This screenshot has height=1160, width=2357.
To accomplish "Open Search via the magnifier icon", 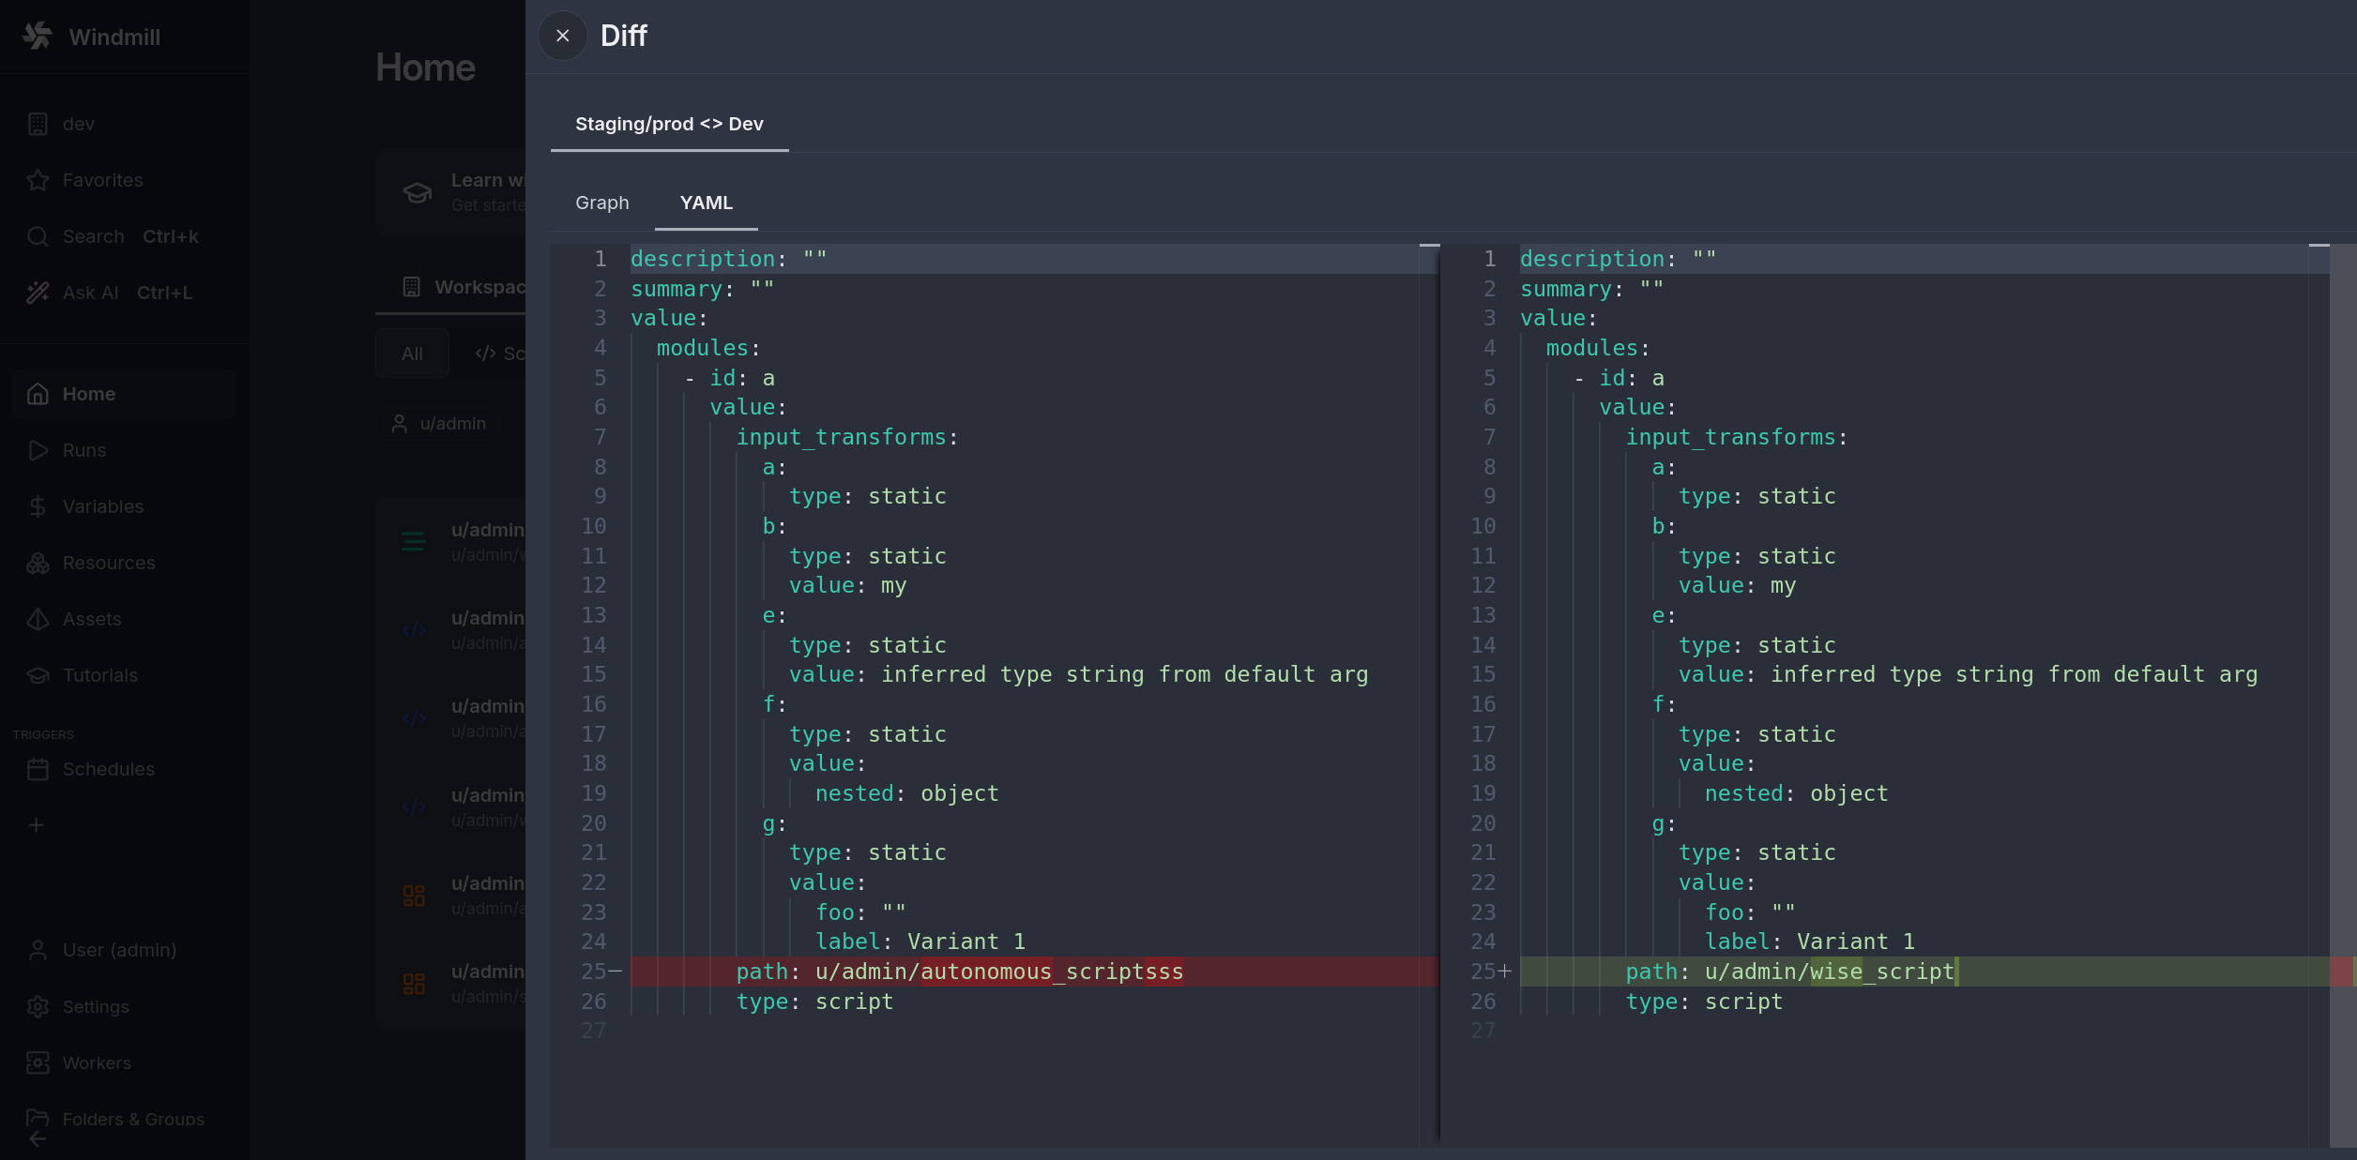I will 38,236.
